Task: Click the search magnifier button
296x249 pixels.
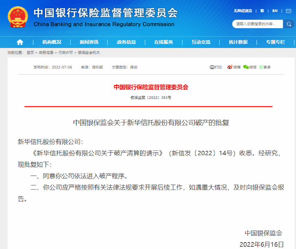Action: [x=289, y=24]
